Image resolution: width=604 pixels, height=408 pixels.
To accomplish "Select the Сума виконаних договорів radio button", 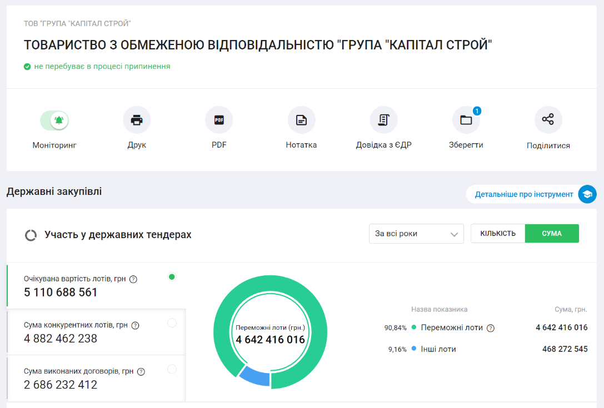I will pos(172,369).
